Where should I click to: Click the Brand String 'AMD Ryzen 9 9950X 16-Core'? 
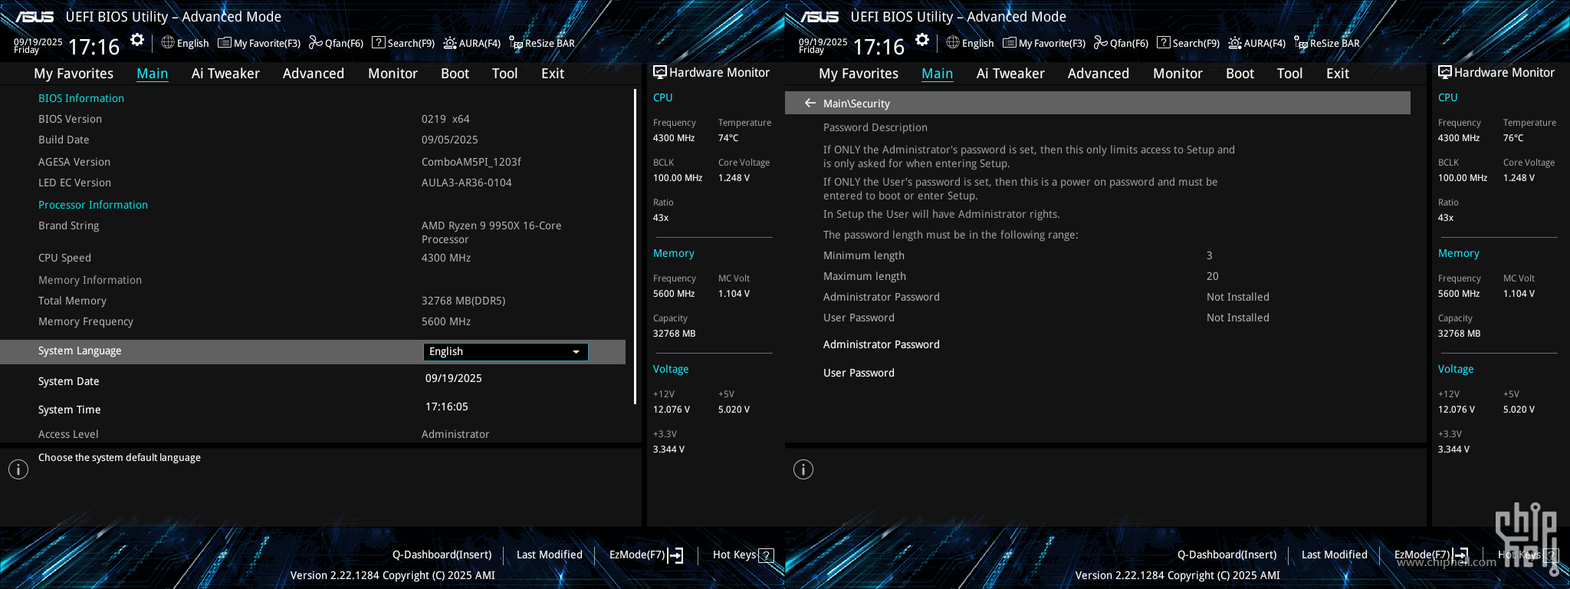[x=491, y=225]
